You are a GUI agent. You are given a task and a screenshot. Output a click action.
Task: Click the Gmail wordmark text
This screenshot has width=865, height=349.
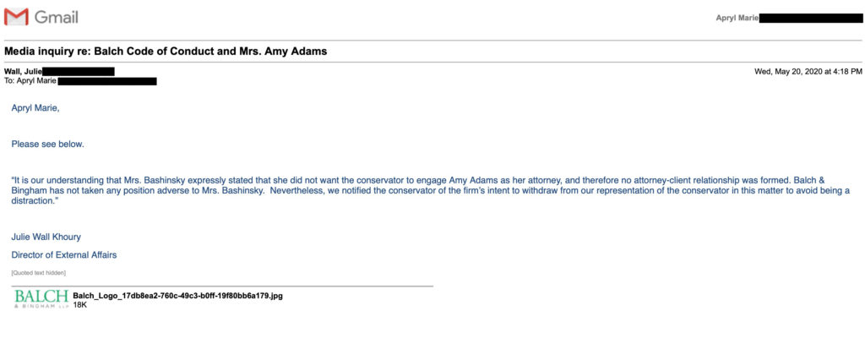57,18
